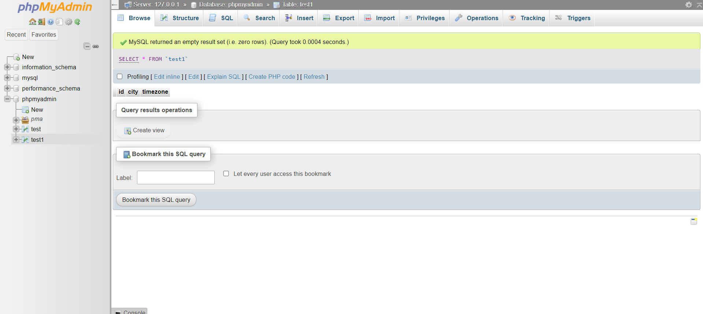
Task: Open the Import tab
Action: (x=380, y=18)
